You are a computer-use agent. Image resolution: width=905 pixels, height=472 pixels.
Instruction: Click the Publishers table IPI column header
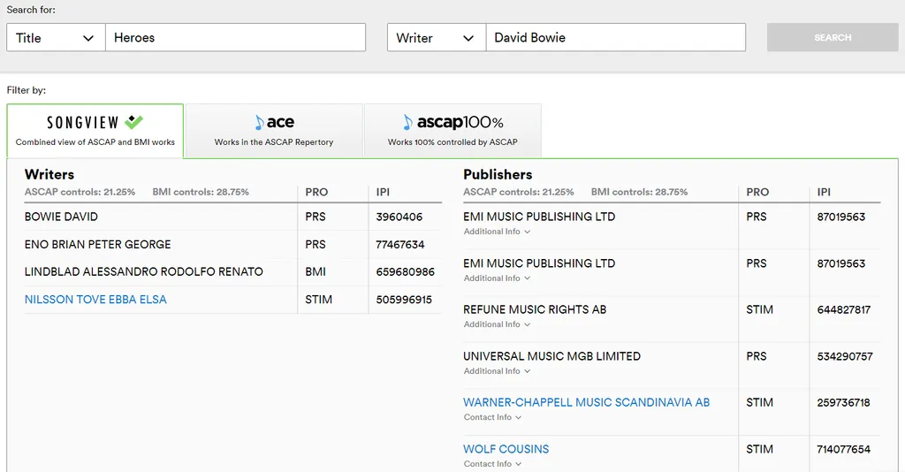(824, 192)
